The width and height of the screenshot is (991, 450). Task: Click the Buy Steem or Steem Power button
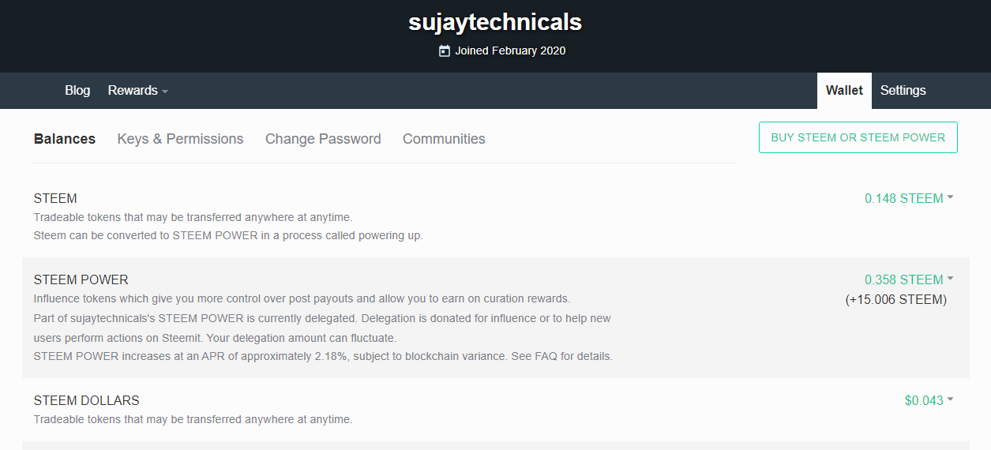click(x=858, y=137)
